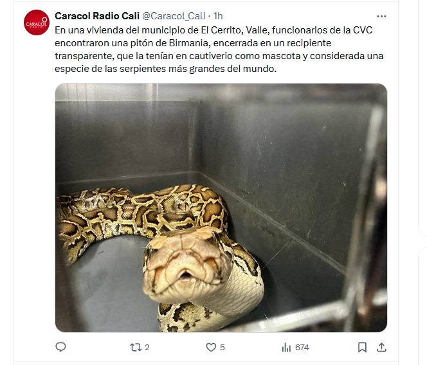
Task: Click the reply speech bubble icon
Action: point(60,347)
